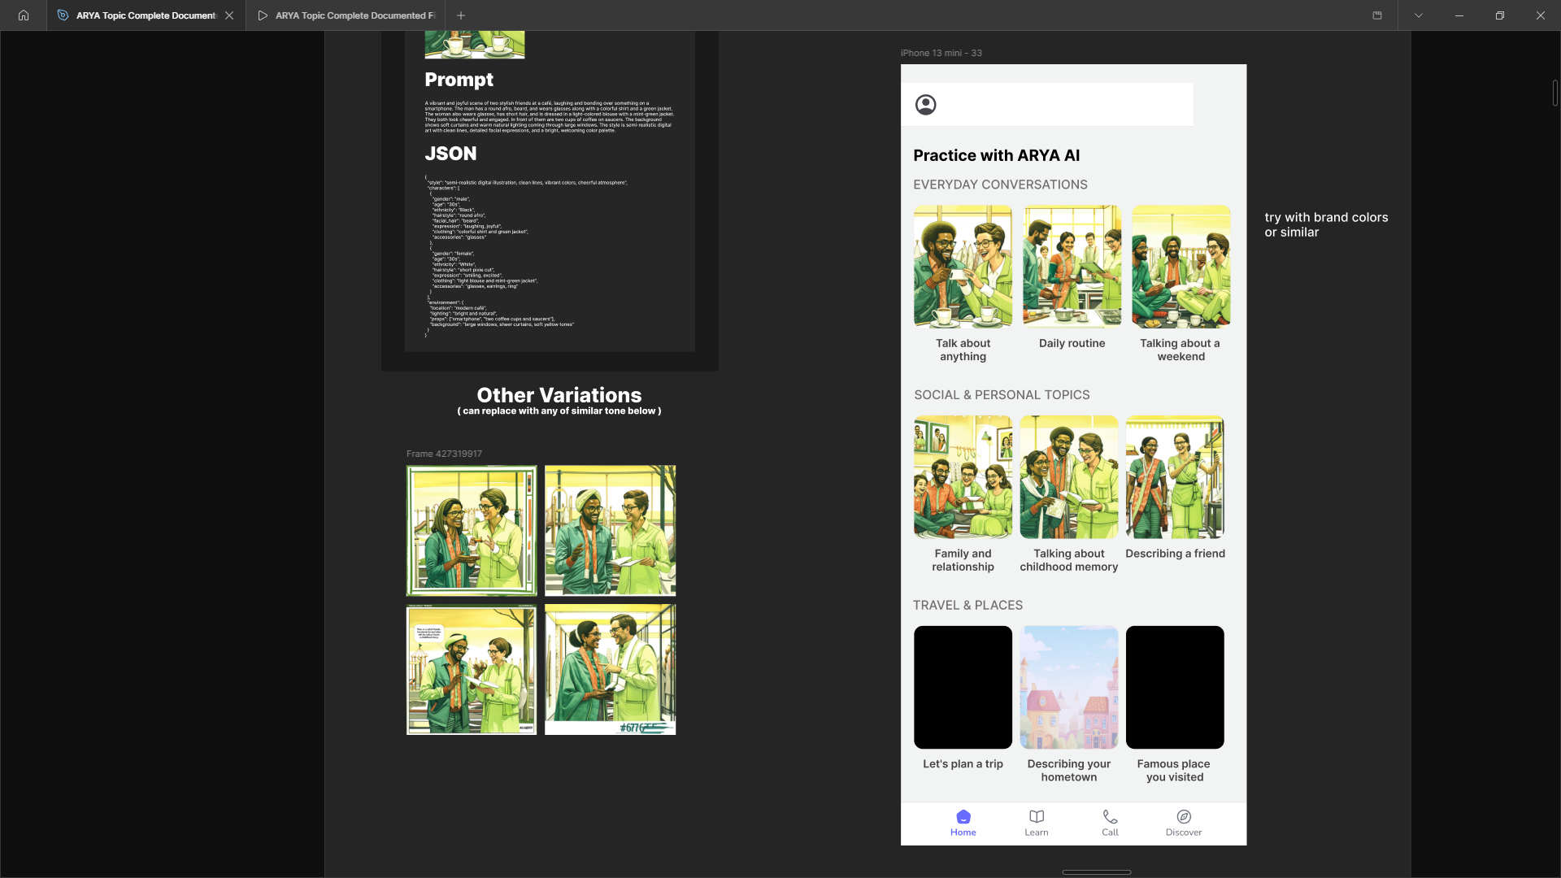
Task: Open the Talk about anything card image
Action: pyautogui.click(x=963, y=267)
